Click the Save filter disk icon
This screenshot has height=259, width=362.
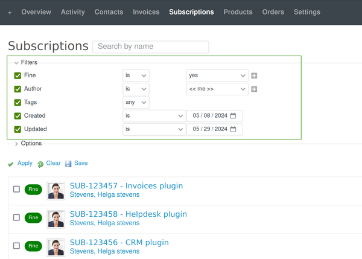coord(68,164)
